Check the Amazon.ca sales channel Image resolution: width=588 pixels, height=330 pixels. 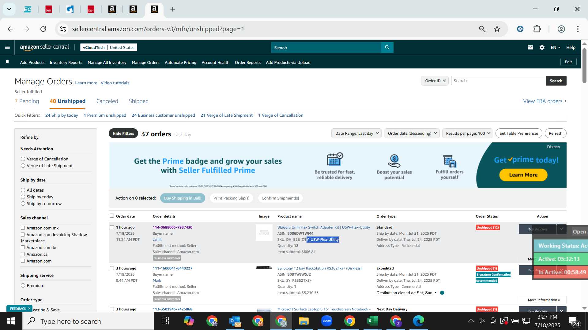coord(23,254)
